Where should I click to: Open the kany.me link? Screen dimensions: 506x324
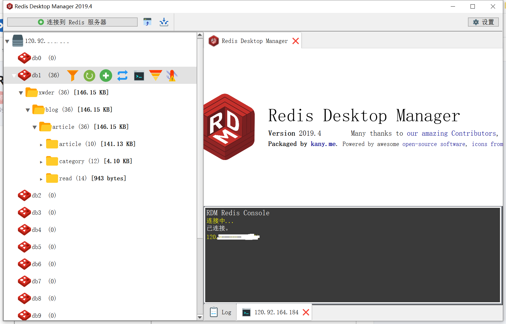(x=323, y=144)
